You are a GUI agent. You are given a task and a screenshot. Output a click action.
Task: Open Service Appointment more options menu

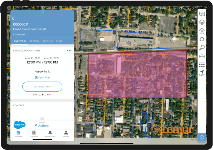69,51
